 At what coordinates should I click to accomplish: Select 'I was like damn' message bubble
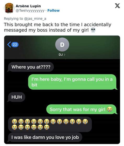coord(45,137)
